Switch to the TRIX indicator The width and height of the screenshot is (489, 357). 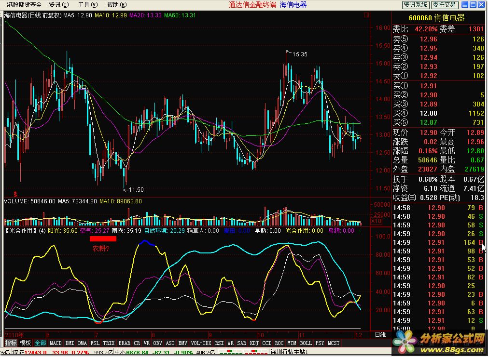click(x=109, y=343)
